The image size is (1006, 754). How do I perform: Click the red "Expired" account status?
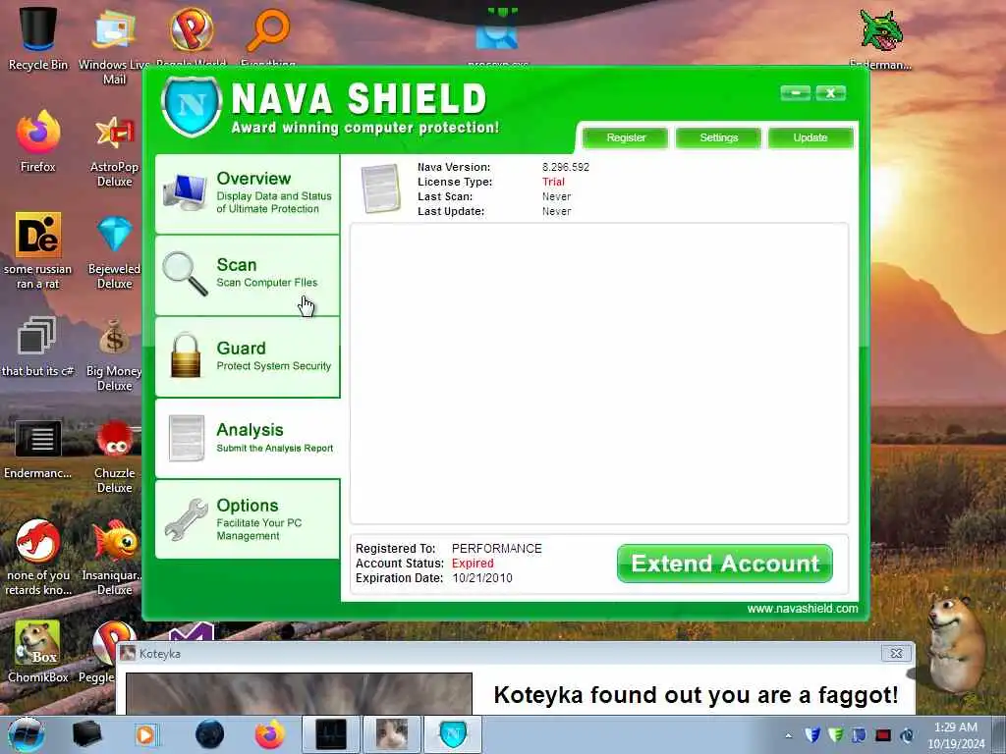(473, 564)
